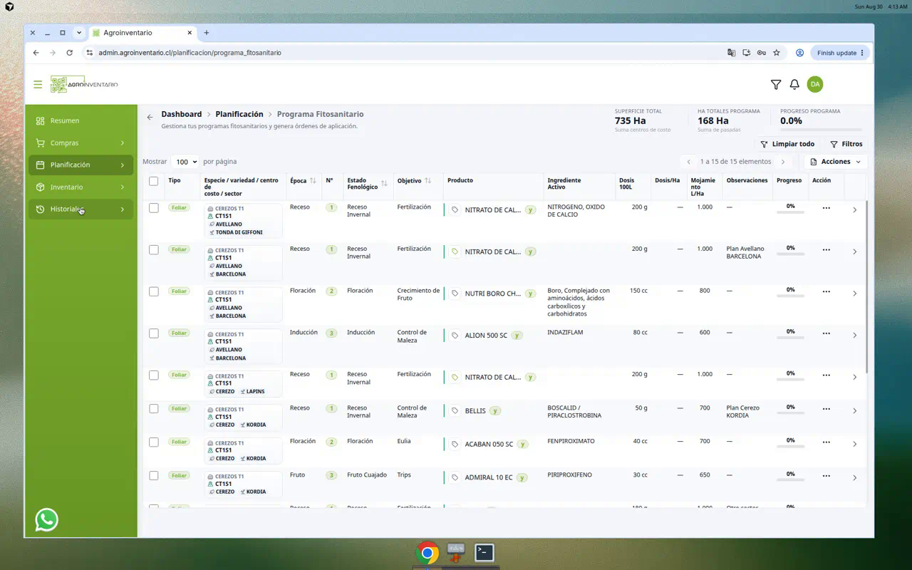The image size is (912, 570).
Task: Open the Acciones dropdown
Action: click(x=836, y=162)
